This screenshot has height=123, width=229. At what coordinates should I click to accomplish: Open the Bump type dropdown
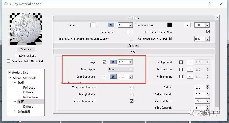[x=121, y=69]
